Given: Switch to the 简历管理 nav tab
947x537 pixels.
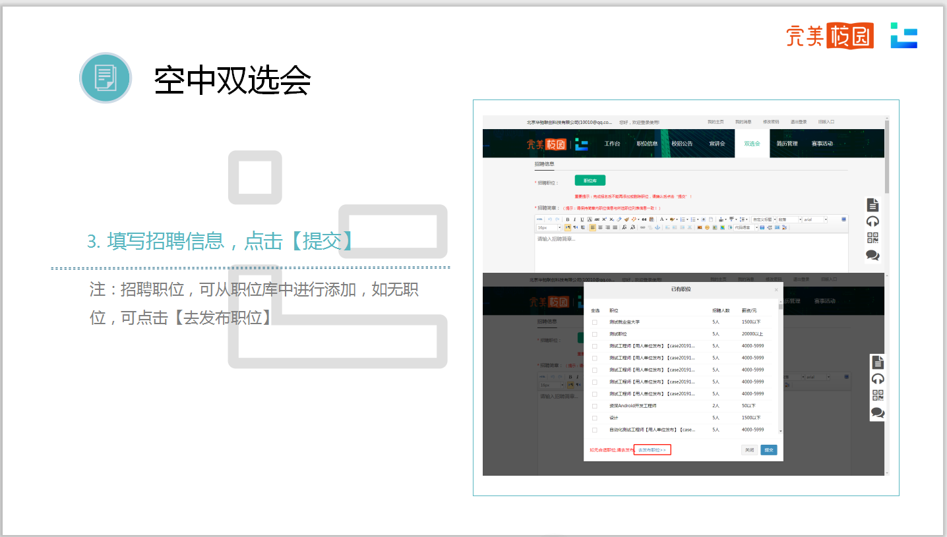Looking at the screenshot, I should coord(787,144).
